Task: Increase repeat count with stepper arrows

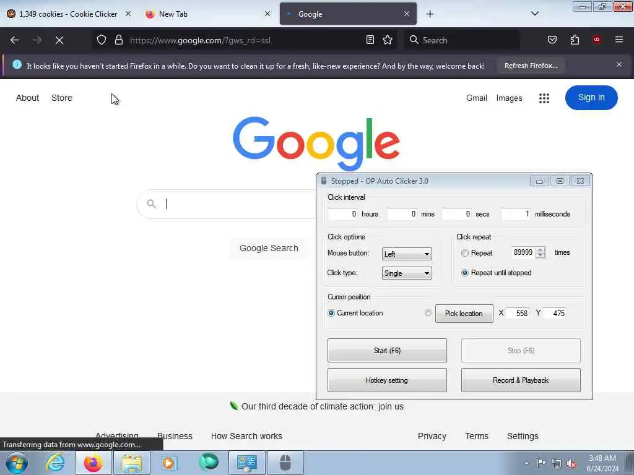Action: click(x=540, y=250)
